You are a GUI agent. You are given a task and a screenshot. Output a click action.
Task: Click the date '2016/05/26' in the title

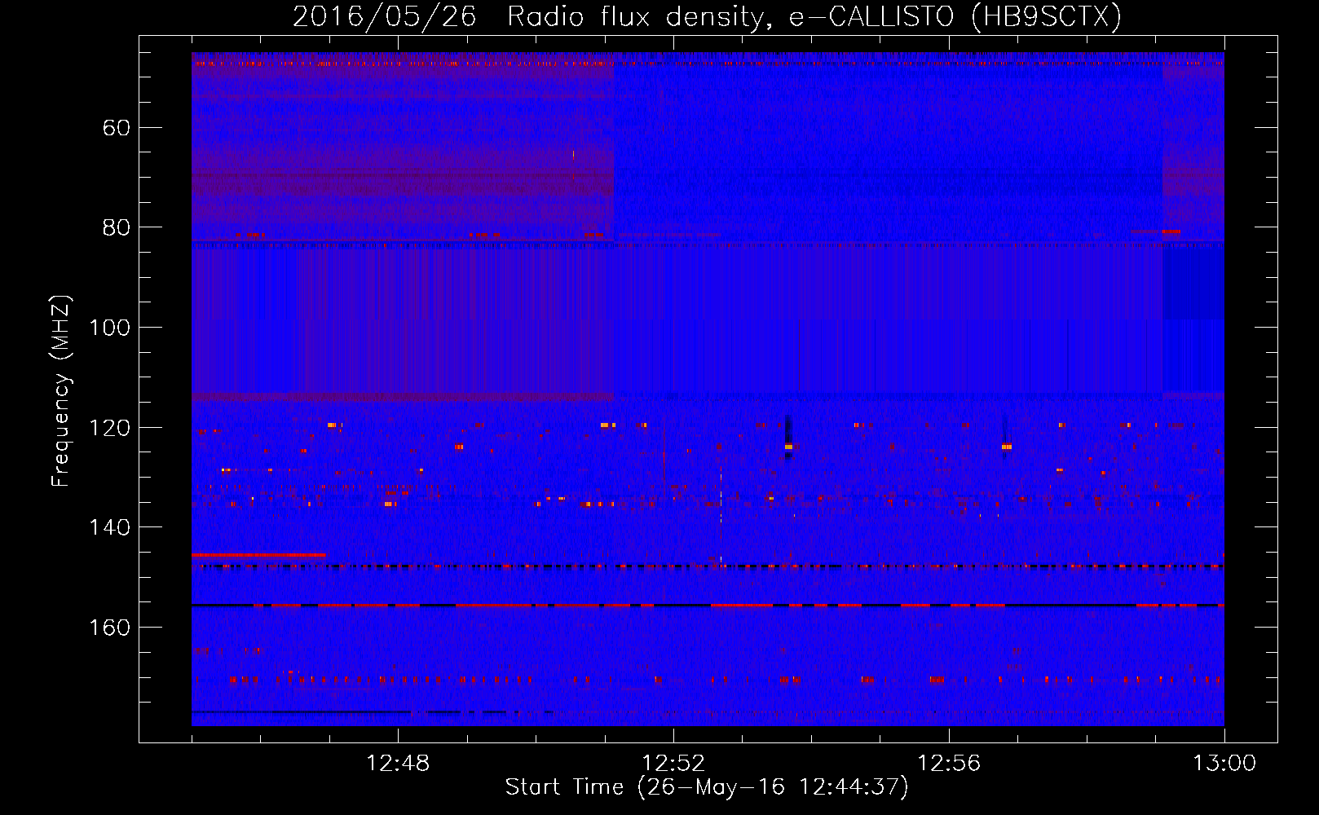click(x=385, y=16)
